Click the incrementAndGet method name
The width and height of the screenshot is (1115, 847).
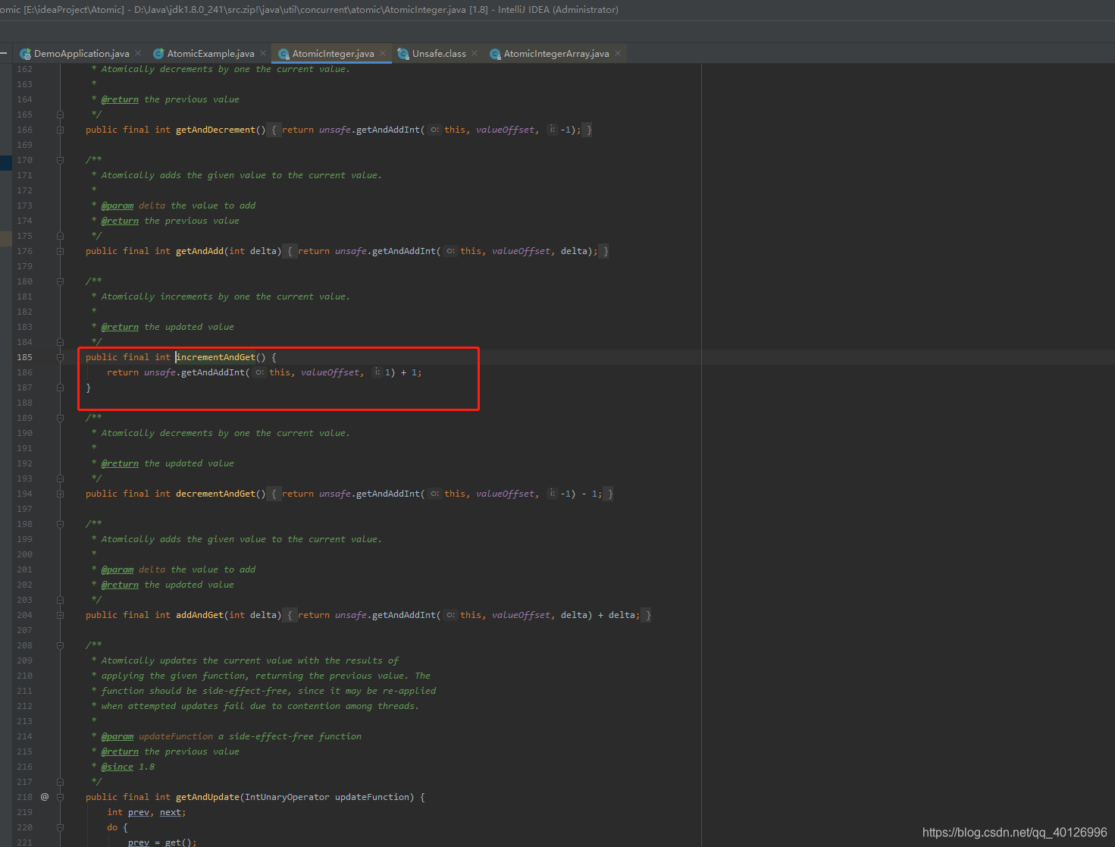tap(216, 357)
